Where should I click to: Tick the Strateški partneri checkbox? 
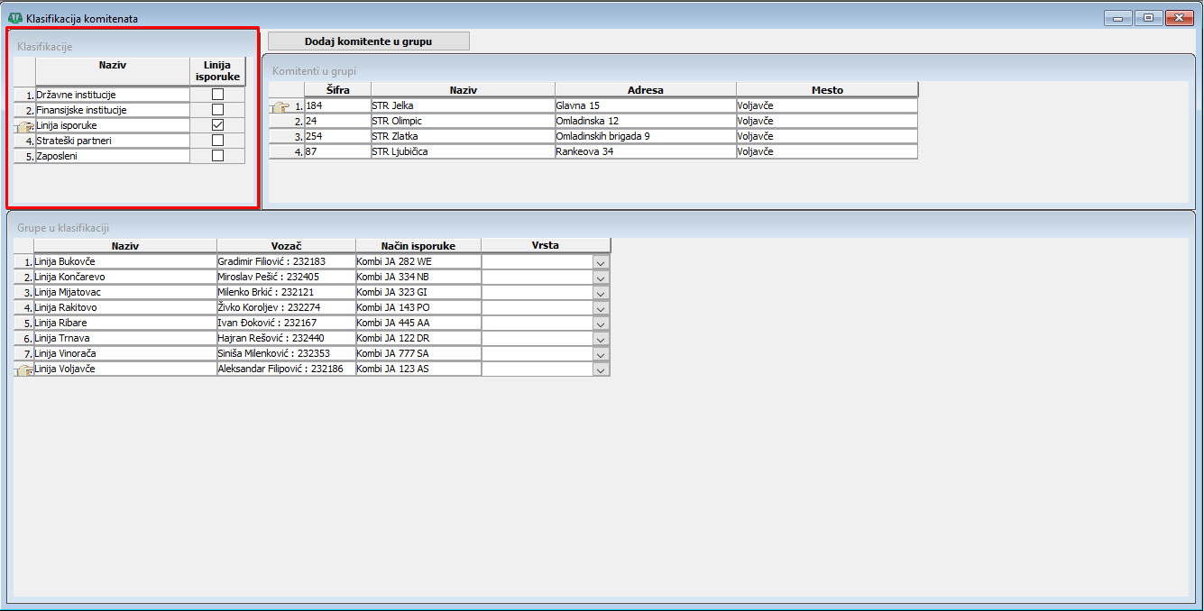point(217,141)
